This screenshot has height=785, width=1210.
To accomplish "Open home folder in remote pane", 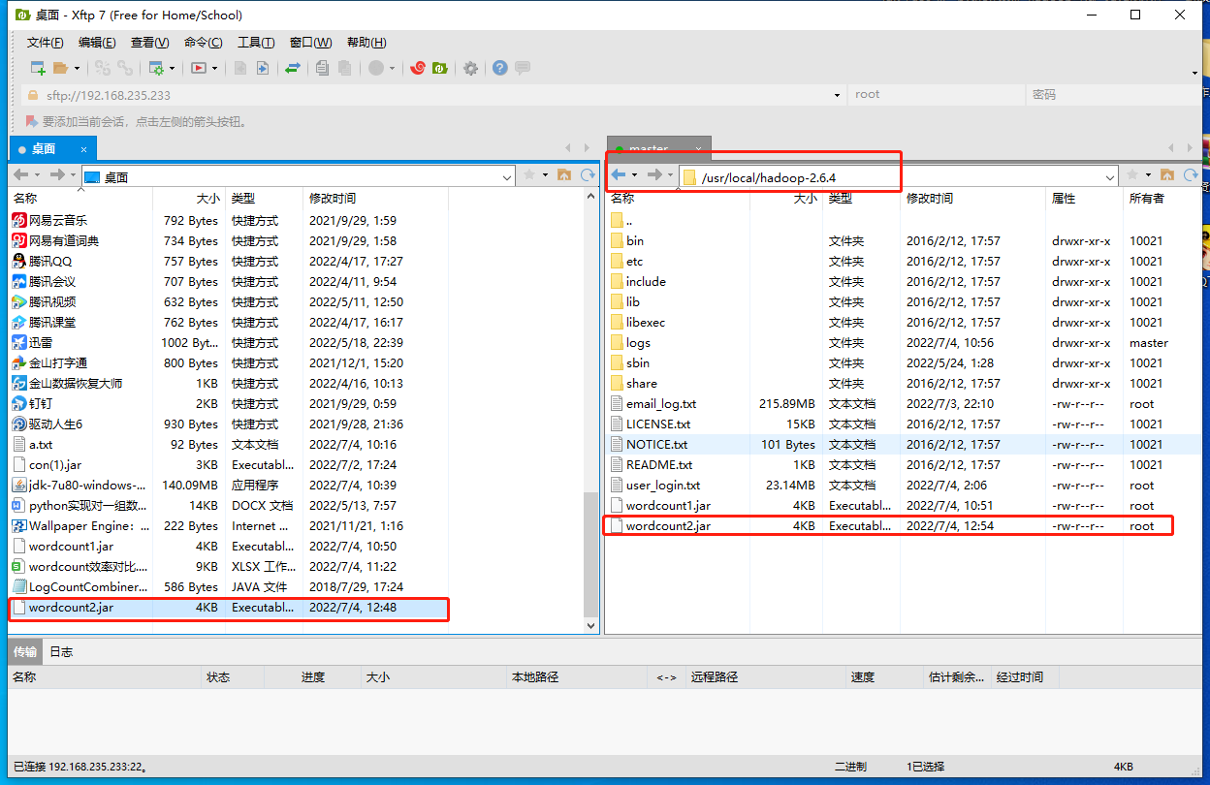I will tap(1166, 174).
